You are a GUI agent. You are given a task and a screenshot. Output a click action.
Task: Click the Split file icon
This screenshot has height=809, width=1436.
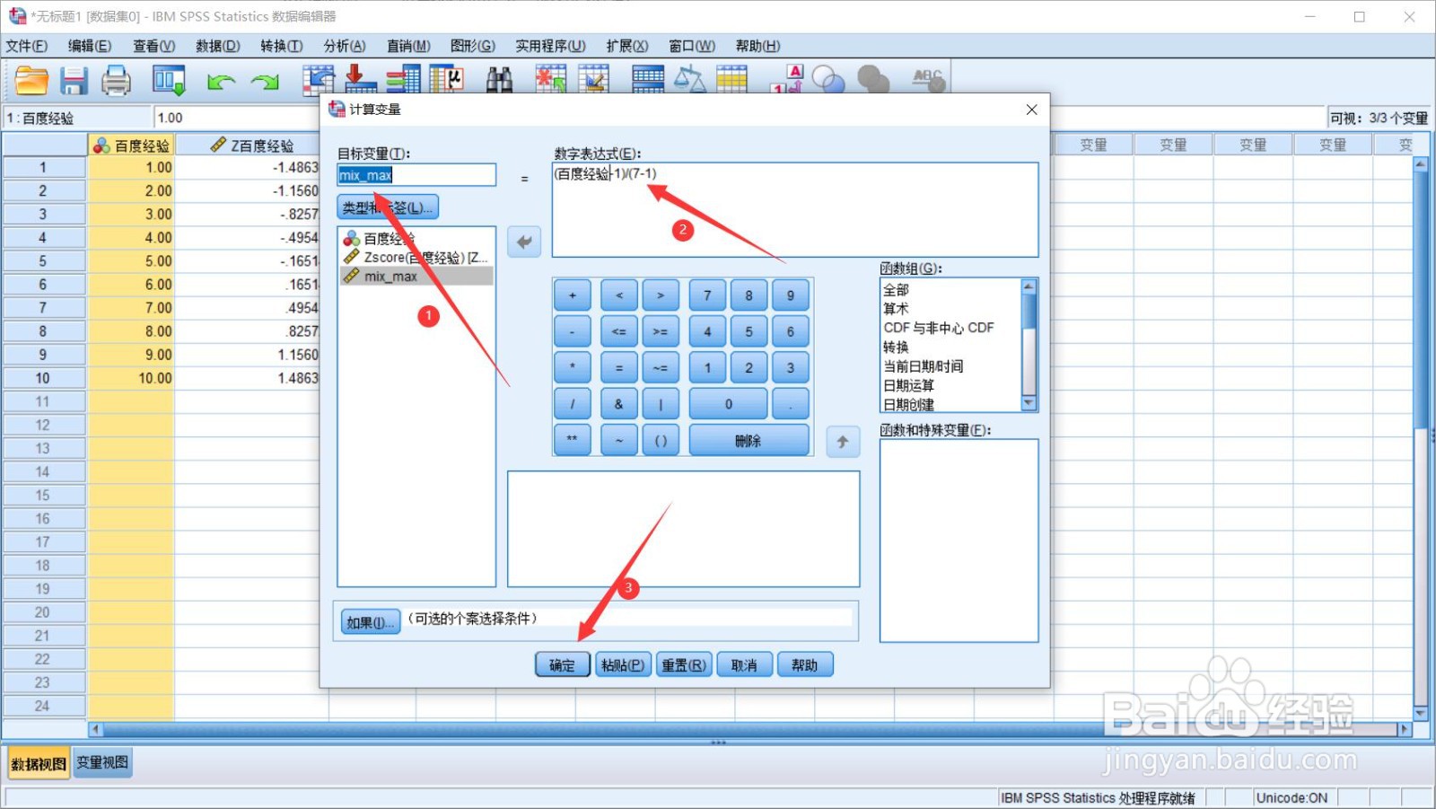(647, 81)
